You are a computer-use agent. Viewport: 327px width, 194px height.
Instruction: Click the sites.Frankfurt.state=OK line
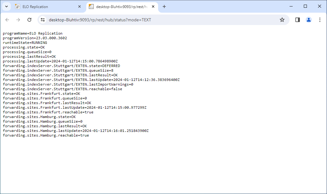(x=41, y=94)
